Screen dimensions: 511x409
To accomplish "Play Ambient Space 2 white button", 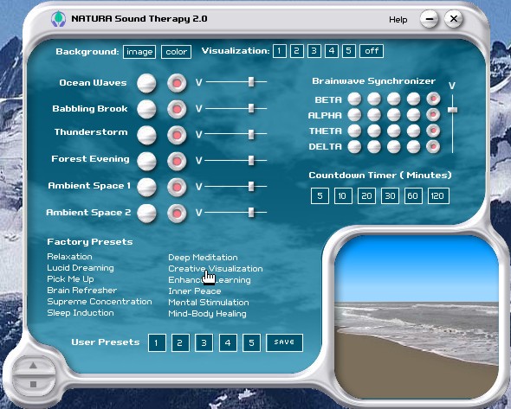I will pos(146,213).
